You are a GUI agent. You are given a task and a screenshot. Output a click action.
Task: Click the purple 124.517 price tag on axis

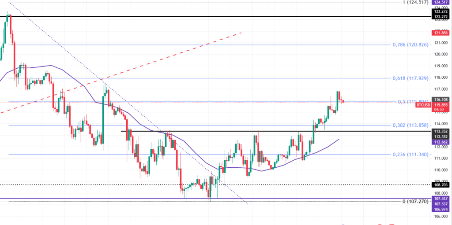point(441,2)
